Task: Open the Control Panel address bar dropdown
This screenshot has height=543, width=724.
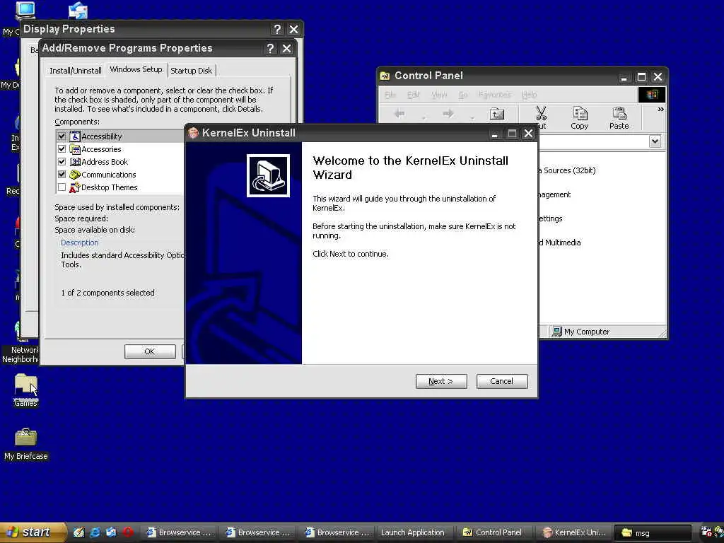Action: coord(655,141)
